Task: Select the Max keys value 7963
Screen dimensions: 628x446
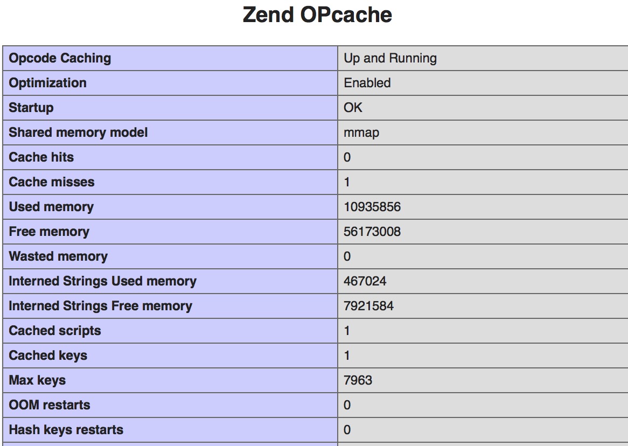Action: (358, 380)
